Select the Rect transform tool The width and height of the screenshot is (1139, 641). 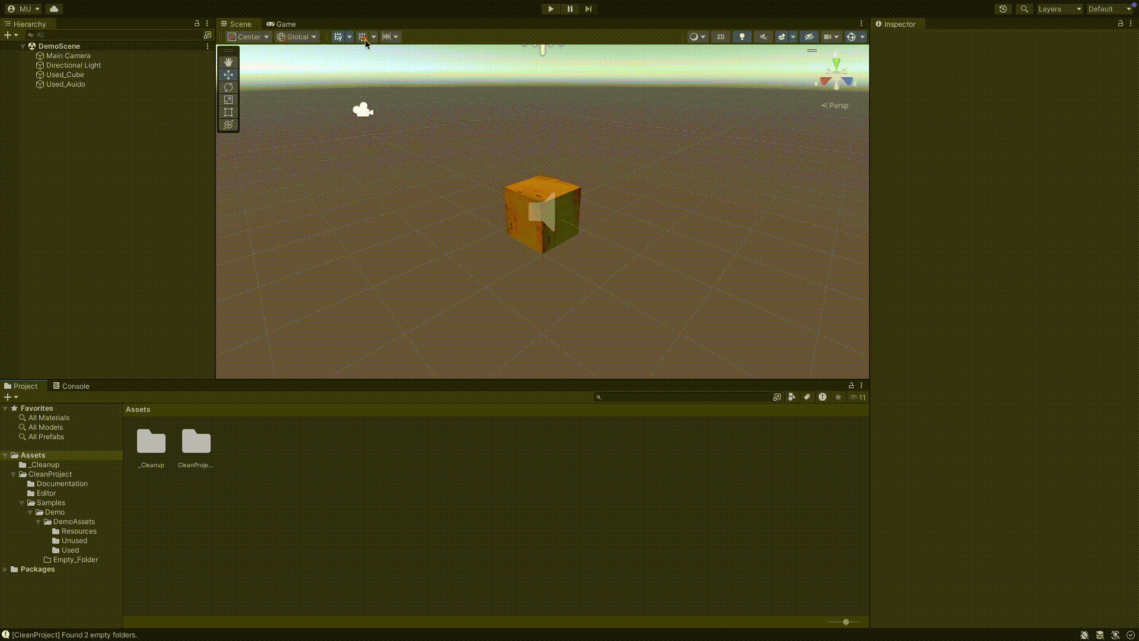tap(228, 112)
